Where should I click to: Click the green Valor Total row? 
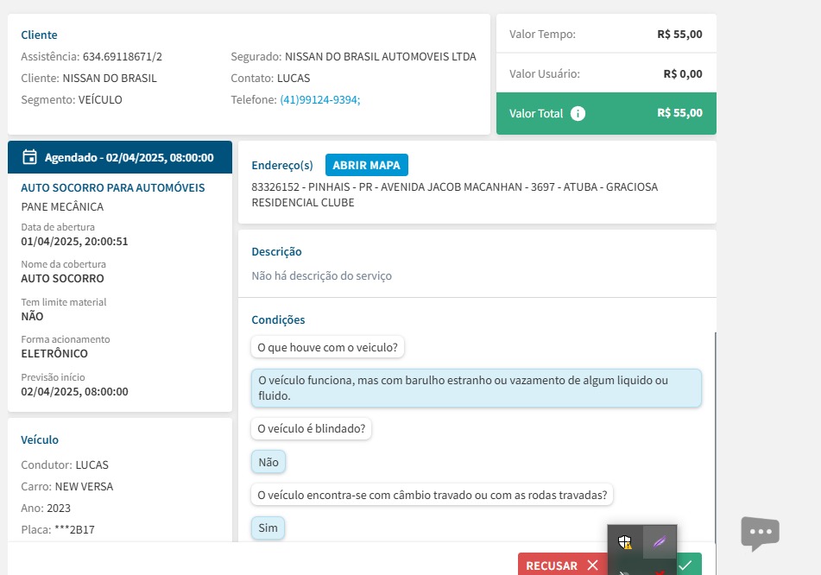tap(606, 113)
